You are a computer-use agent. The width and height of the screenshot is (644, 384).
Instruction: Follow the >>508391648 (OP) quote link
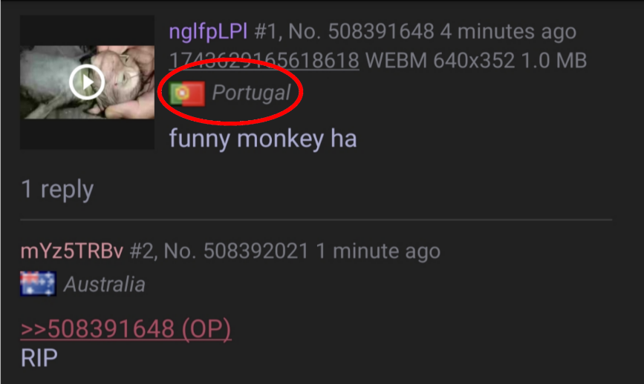tap(126, 329)
